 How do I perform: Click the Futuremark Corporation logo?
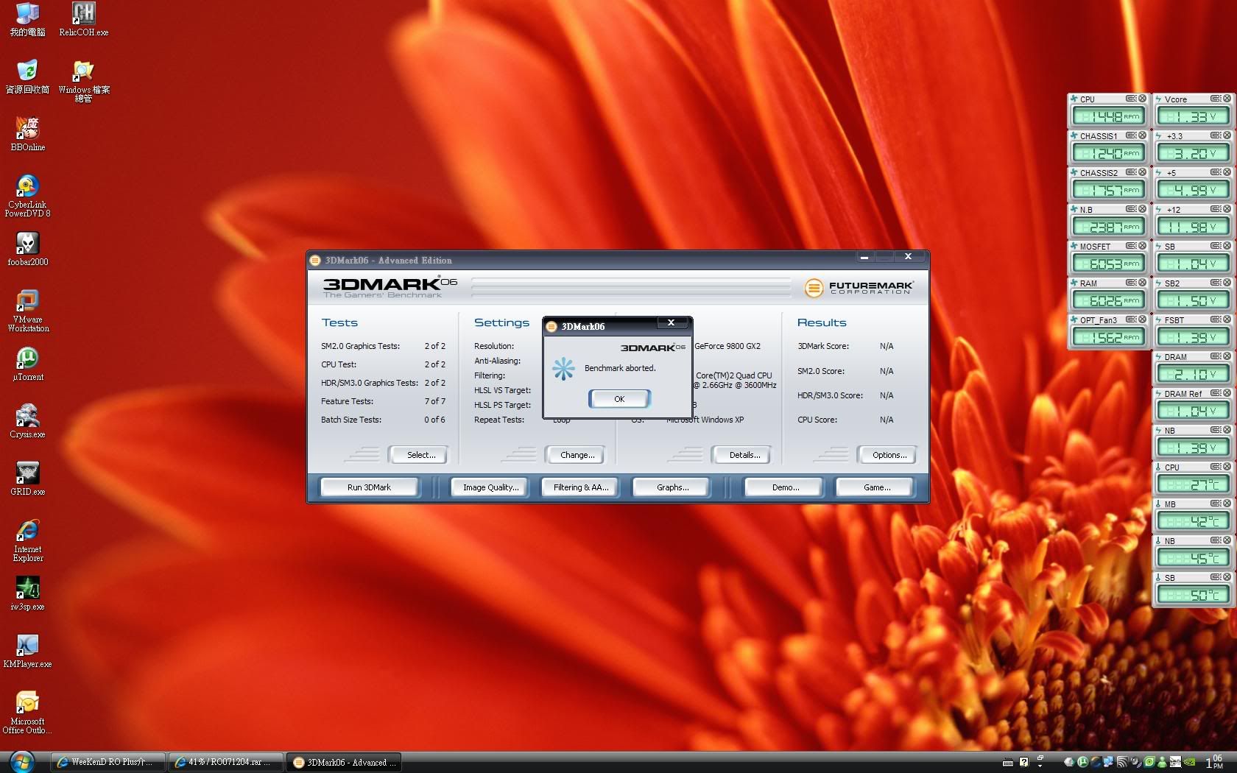pos(859,287)
